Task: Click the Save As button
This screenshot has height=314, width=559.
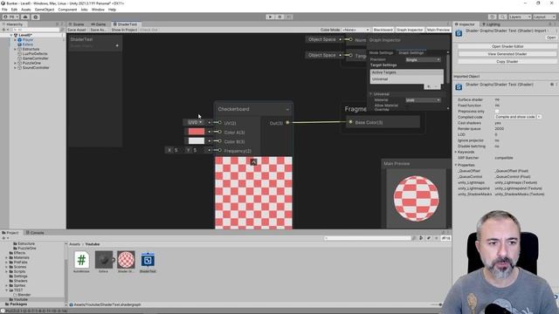Action: (x=98, y=30)
